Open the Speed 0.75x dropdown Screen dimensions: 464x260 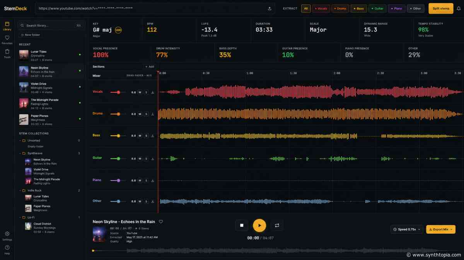tap(407, 229)
